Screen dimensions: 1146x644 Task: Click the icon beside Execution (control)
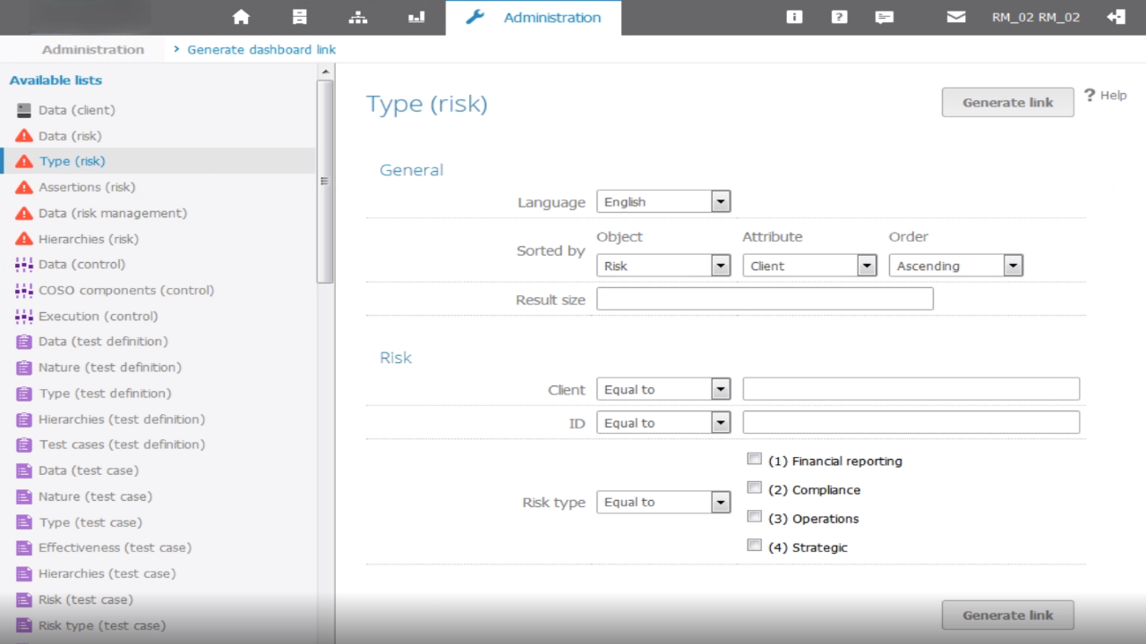(x=24, y=316)
